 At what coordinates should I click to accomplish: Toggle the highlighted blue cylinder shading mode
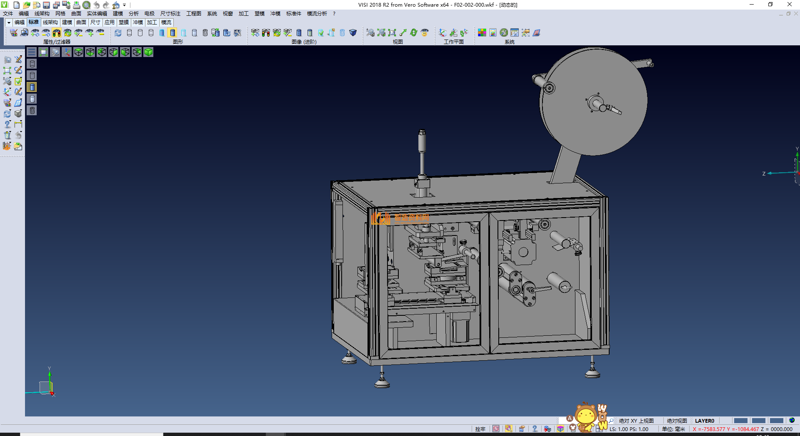click(172, 33)
